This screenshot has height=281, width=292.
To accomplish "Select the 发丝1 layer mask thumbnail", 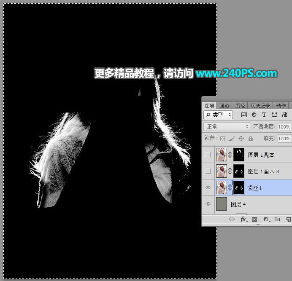I will point(239,187).
